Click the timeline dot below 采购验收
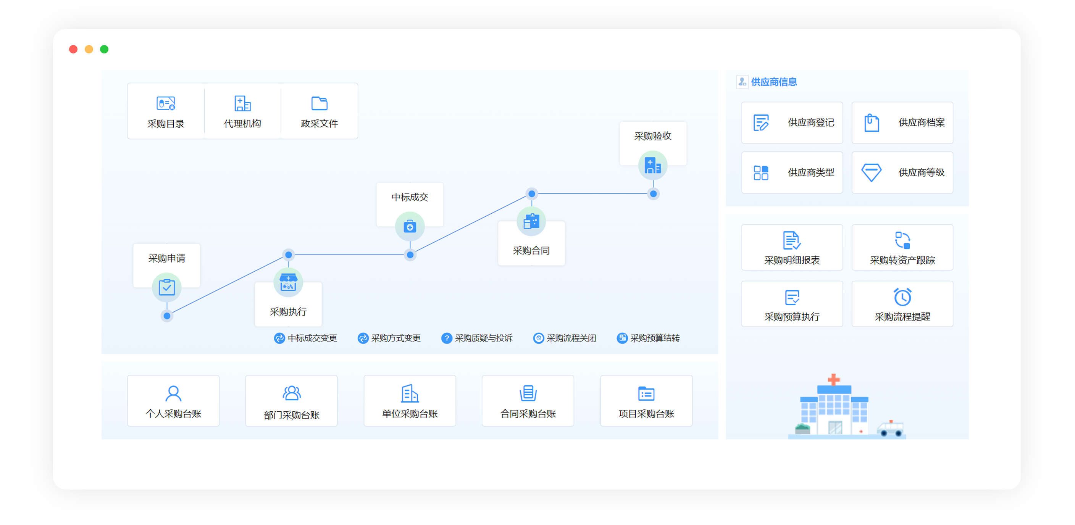The image size is (1075, 525). click(654, 193)
